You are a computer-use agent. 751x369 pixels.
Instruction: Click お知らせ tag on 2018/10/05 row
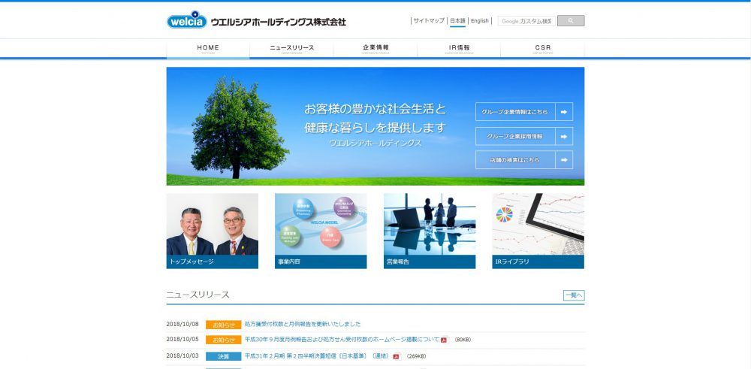224,340
